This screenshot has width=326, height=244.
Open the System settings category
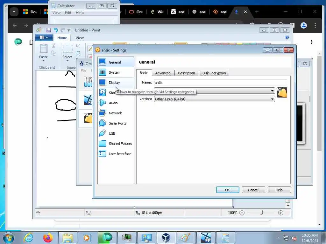tap(116, 72)
